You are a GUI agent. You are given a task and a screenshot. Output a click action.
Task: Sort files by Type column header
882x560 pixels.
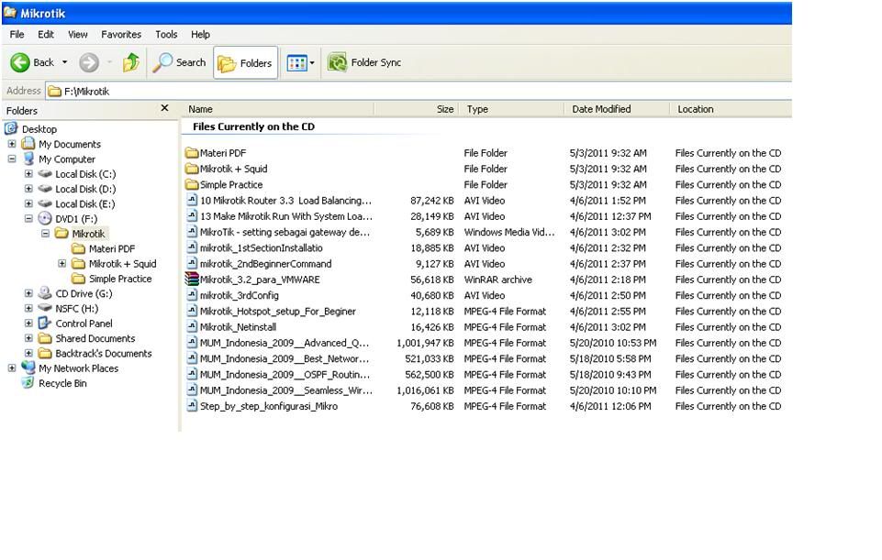pos(511,109)
